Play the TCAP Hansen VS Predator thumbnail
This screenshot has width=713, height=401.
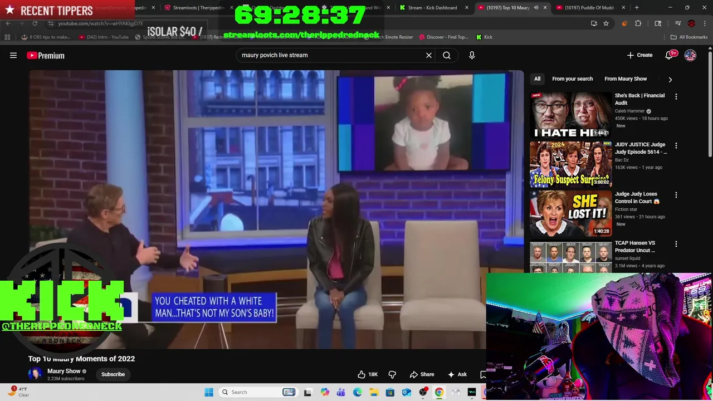point(570,257)
